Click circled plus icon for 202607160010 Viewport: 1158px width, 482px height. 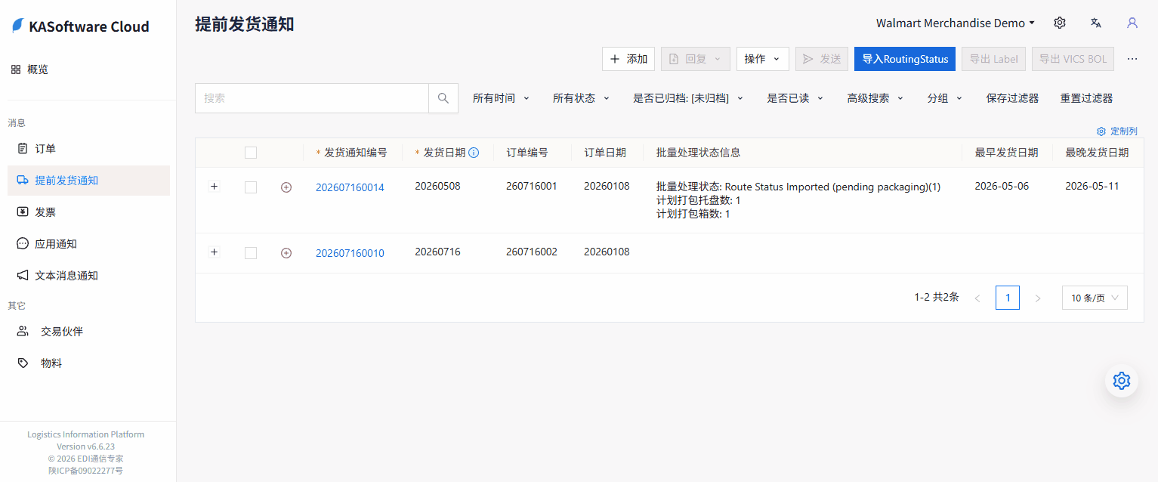pyautogui.click(x=286, y=253)
